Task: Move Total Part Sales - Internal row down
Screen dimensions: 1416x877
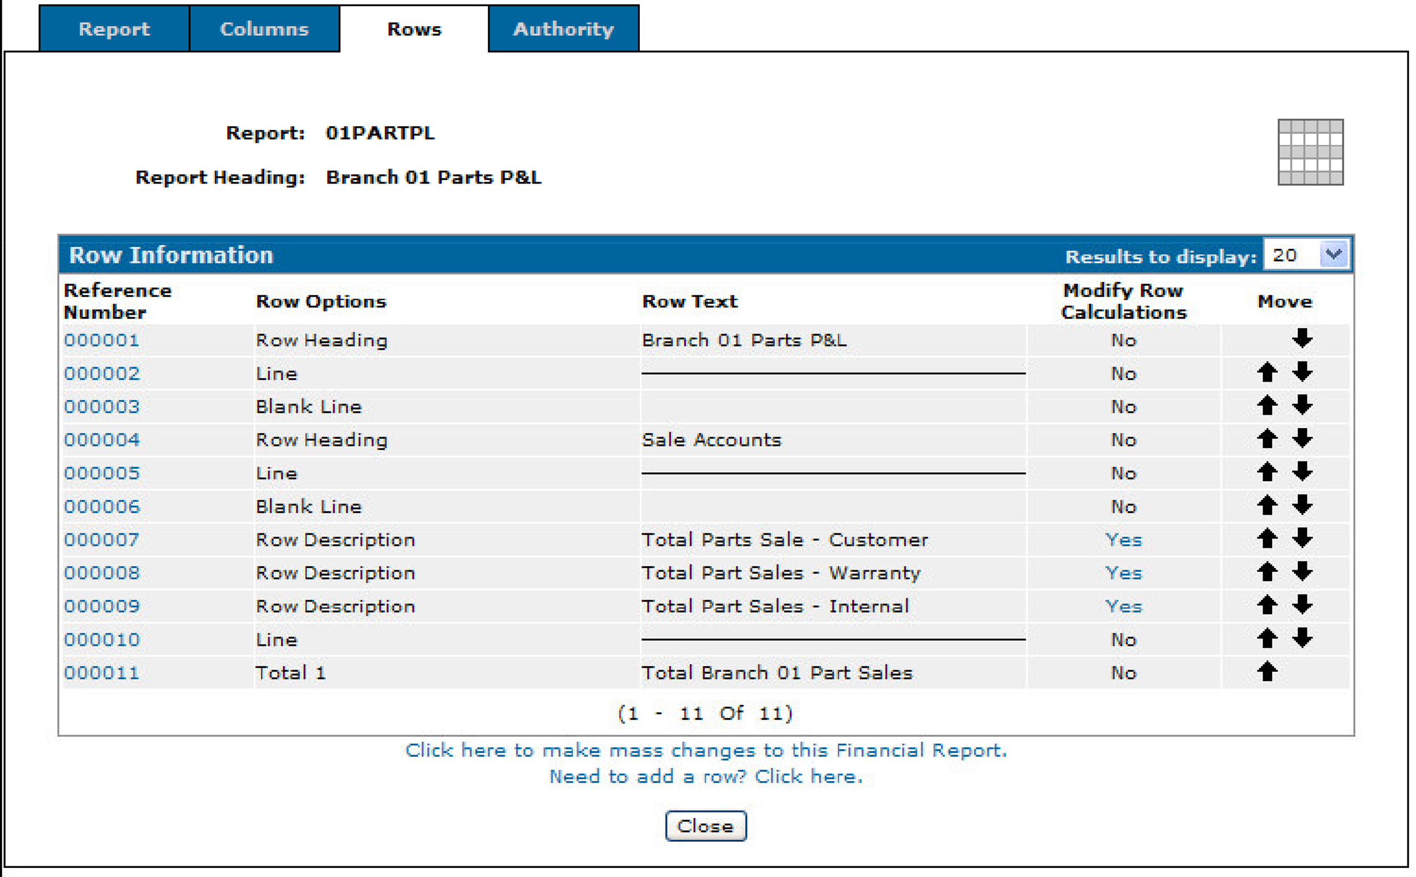Action: 1302,605
